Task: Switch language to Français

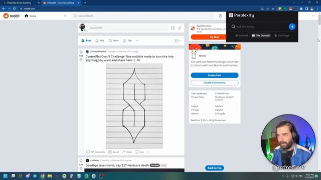Action: 195,110
